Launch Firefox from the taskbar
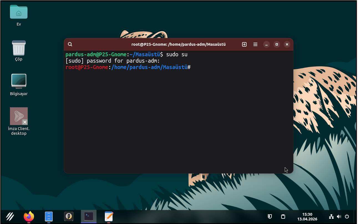Viewport: 358px width, 224px height. (29, 216)
